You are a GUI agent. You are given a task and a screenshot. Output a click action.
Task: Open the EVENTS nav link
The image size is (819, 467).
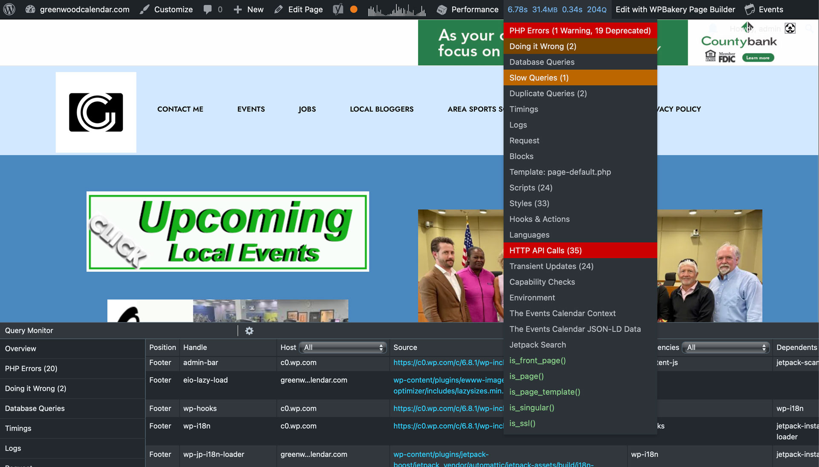(251, 109)
